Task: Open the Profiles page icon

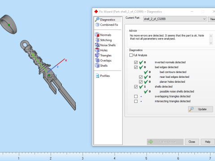Action: click(x=97, y=76)
